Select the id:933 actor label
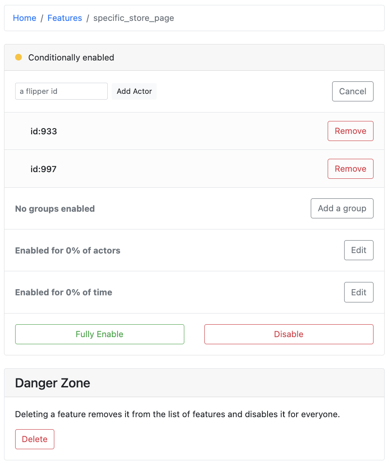390x467 pixels. coord(44,132)
